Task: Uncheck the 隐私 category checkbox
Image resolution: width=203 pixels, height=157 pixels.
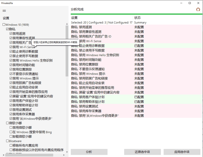Action: point(7,29)
